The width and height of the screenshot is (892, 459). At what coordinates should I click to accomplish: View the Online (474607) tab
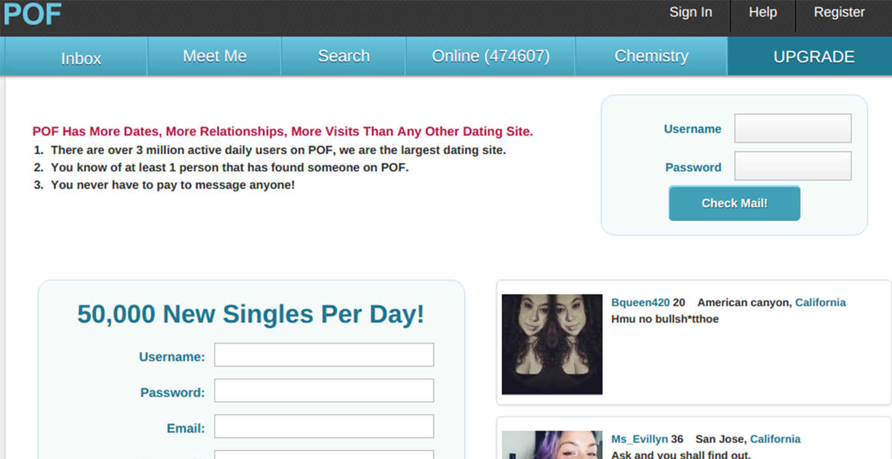click(491, 56)
